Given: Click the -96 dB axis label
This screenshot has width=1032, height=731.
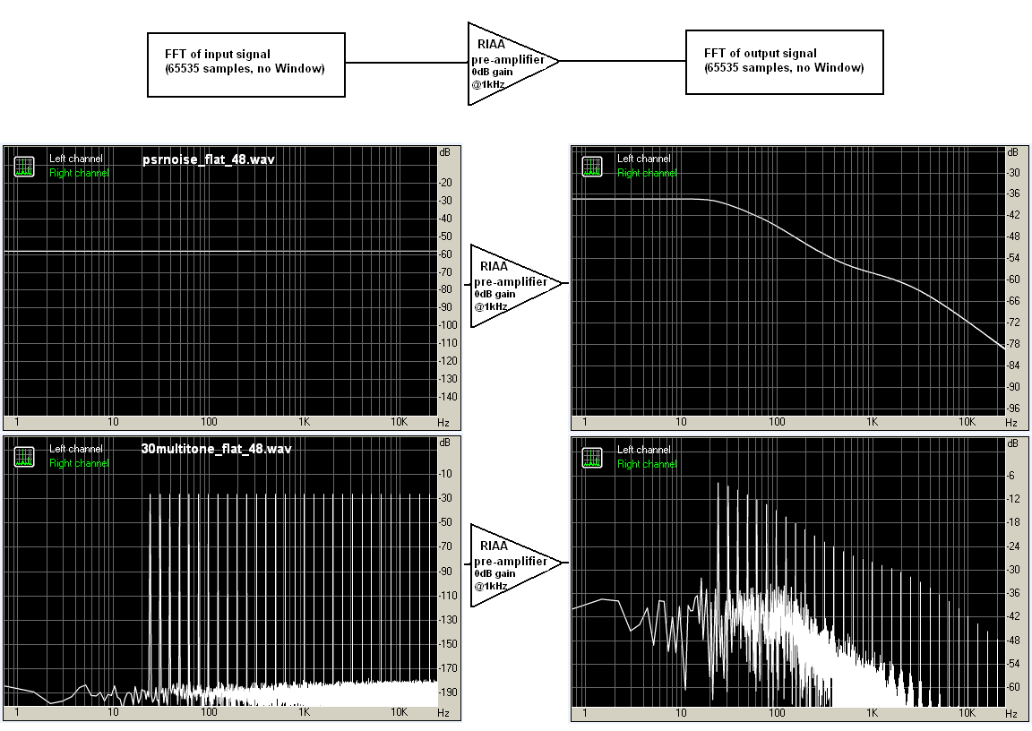Looking at the screenshot, I should coord(1013,408).
